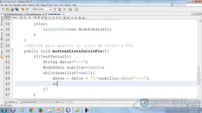This screenshot has width=202, height=113.
Task: Open the View menu
Action: [11, 5]
